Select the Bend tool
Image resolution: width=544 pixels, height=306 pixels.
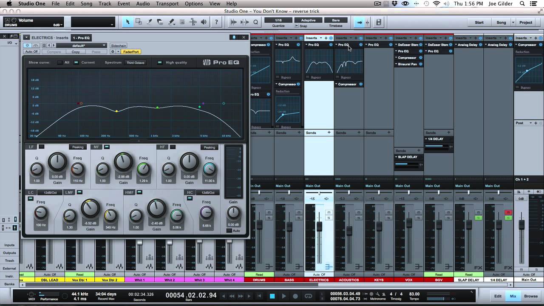pyautogui.click(x=193, y=22)
